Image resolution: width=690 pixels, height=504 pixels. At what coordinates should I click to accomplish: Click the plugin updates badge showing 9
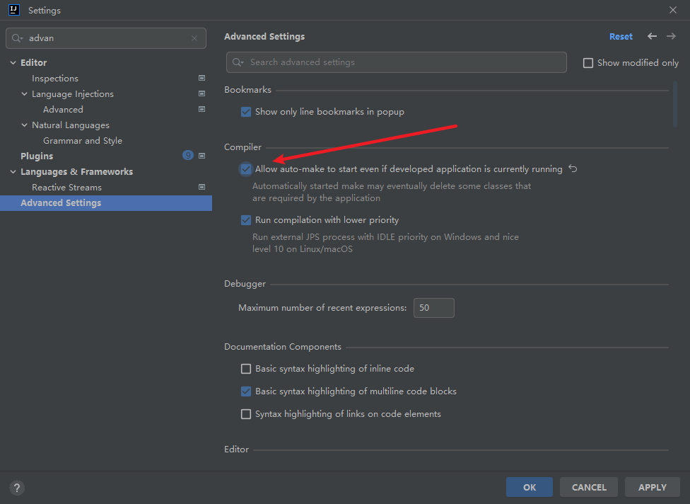pyautogui.click(x=188, y=156)
